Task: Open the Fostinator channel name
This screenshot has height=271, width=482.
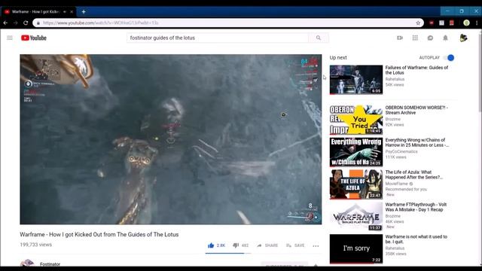Action: (50, 264)
